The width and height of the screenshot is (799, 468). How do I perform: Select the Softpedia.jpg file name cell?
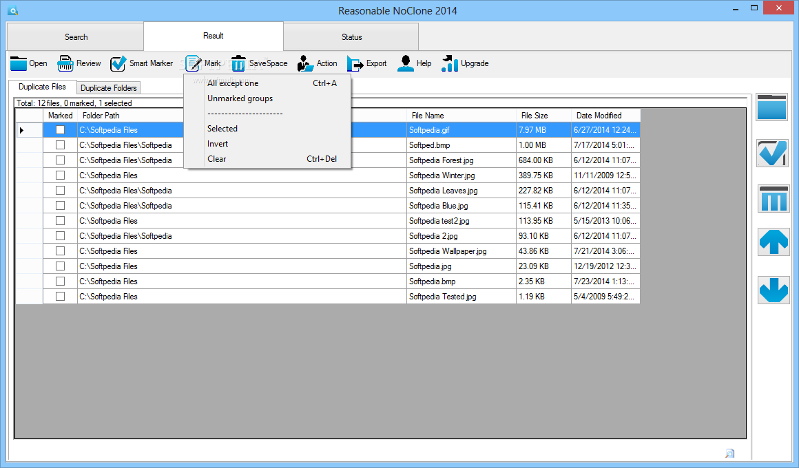[x=461, y=266]
